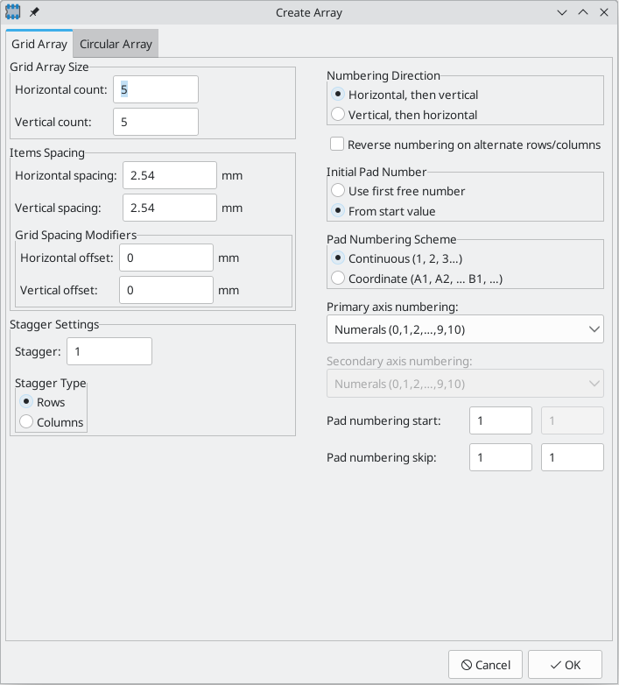This screenshot has width=619, height=685.
Task: Click the first Pad numbering start field
Action: click(501, 420)
